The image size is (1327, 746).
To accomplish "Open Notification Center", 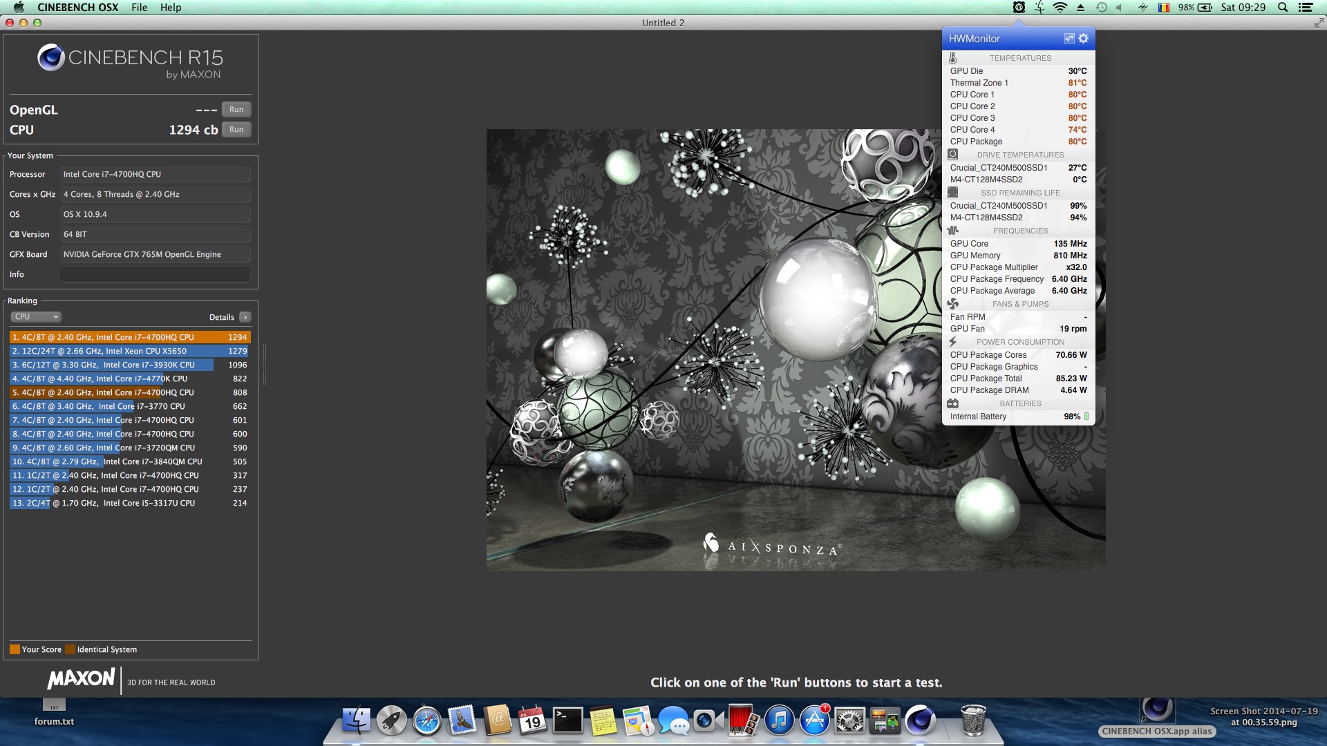I will tap(1305, 7).
